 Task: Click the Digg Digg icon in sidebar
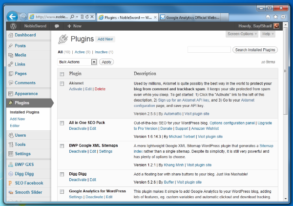coord(11,174)
